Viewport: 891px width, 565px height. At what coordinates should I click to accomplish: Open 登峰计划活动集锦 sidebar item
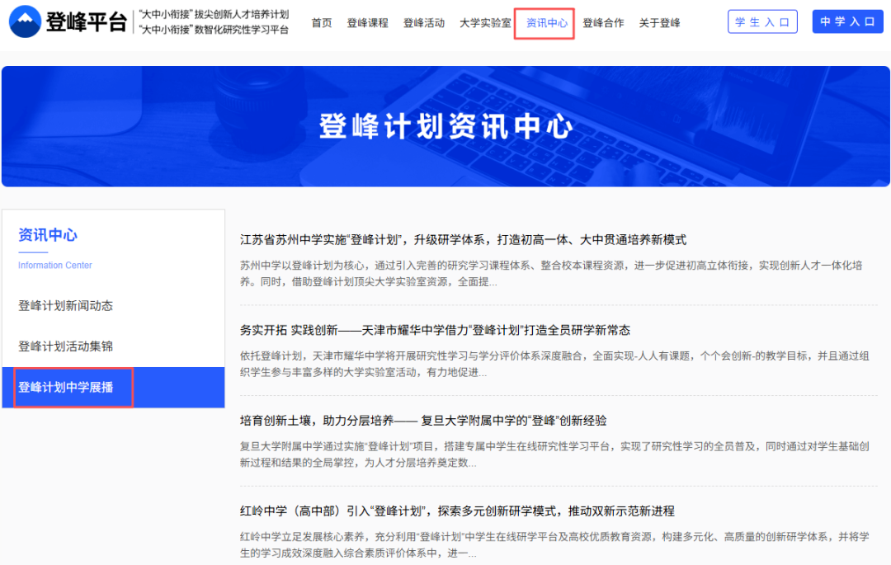tap(66, 346)
